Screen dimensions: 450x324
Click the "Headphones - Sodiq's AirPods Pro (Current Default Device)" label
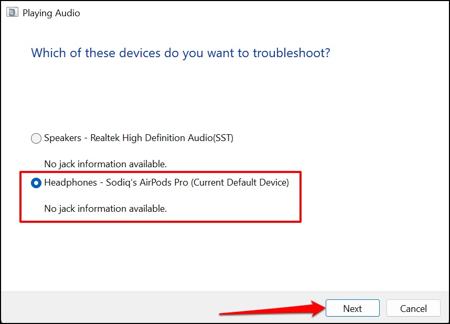click(166, 182)
